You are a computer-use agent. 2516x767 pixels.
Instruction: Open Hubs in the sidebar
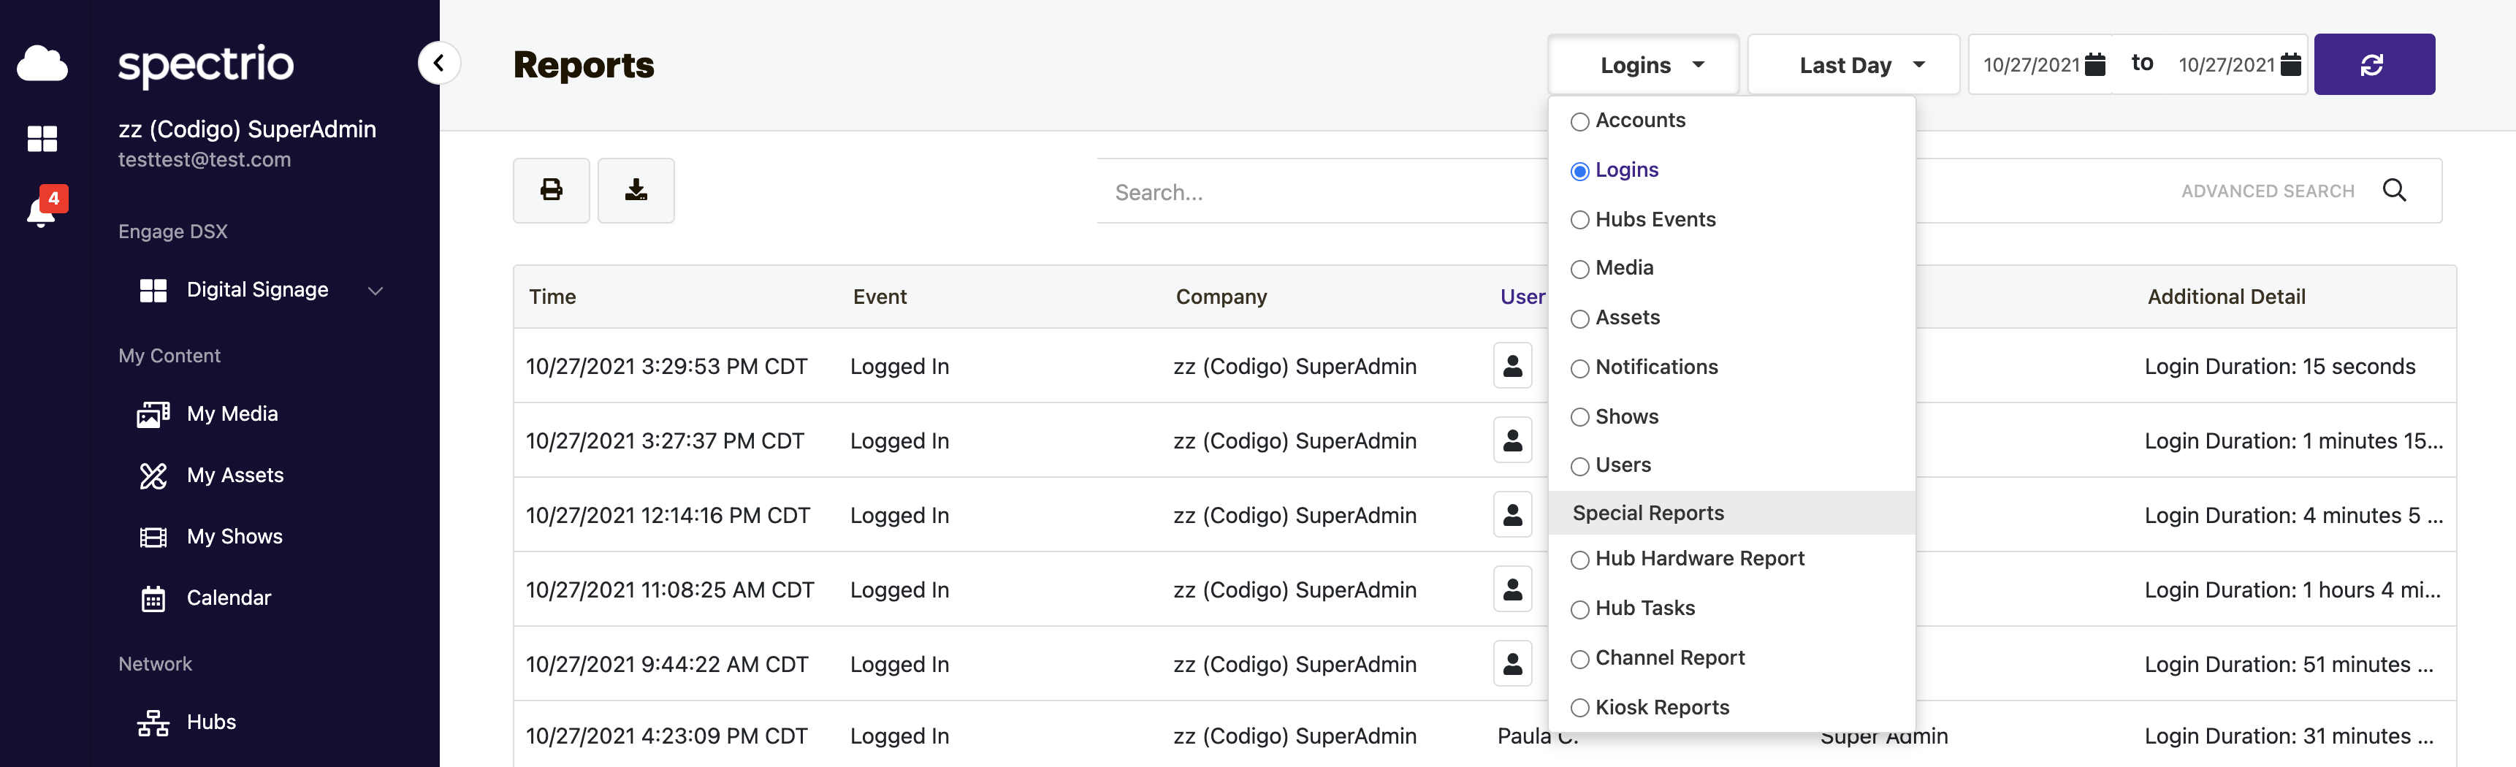[x=186, y=722]
